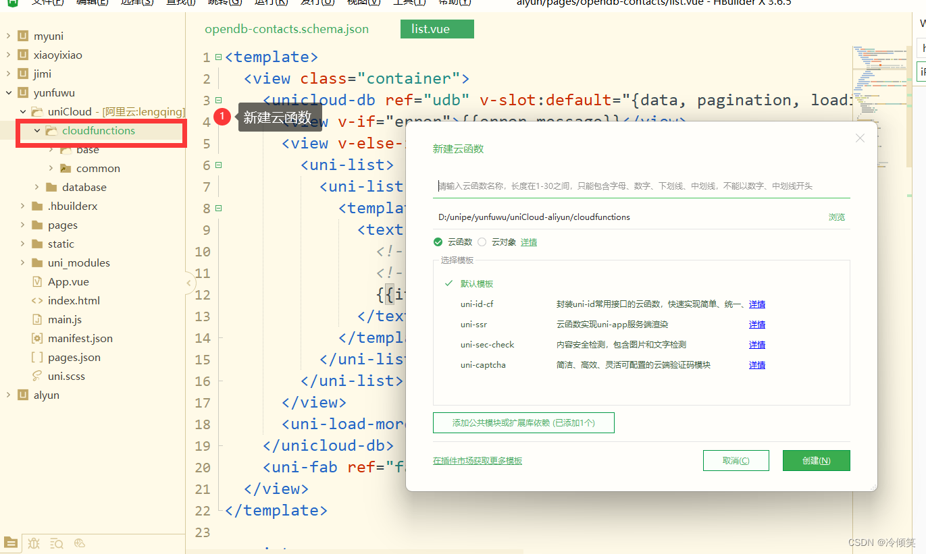Open the debug bug icon panel
926x554 pixels.
34,543
